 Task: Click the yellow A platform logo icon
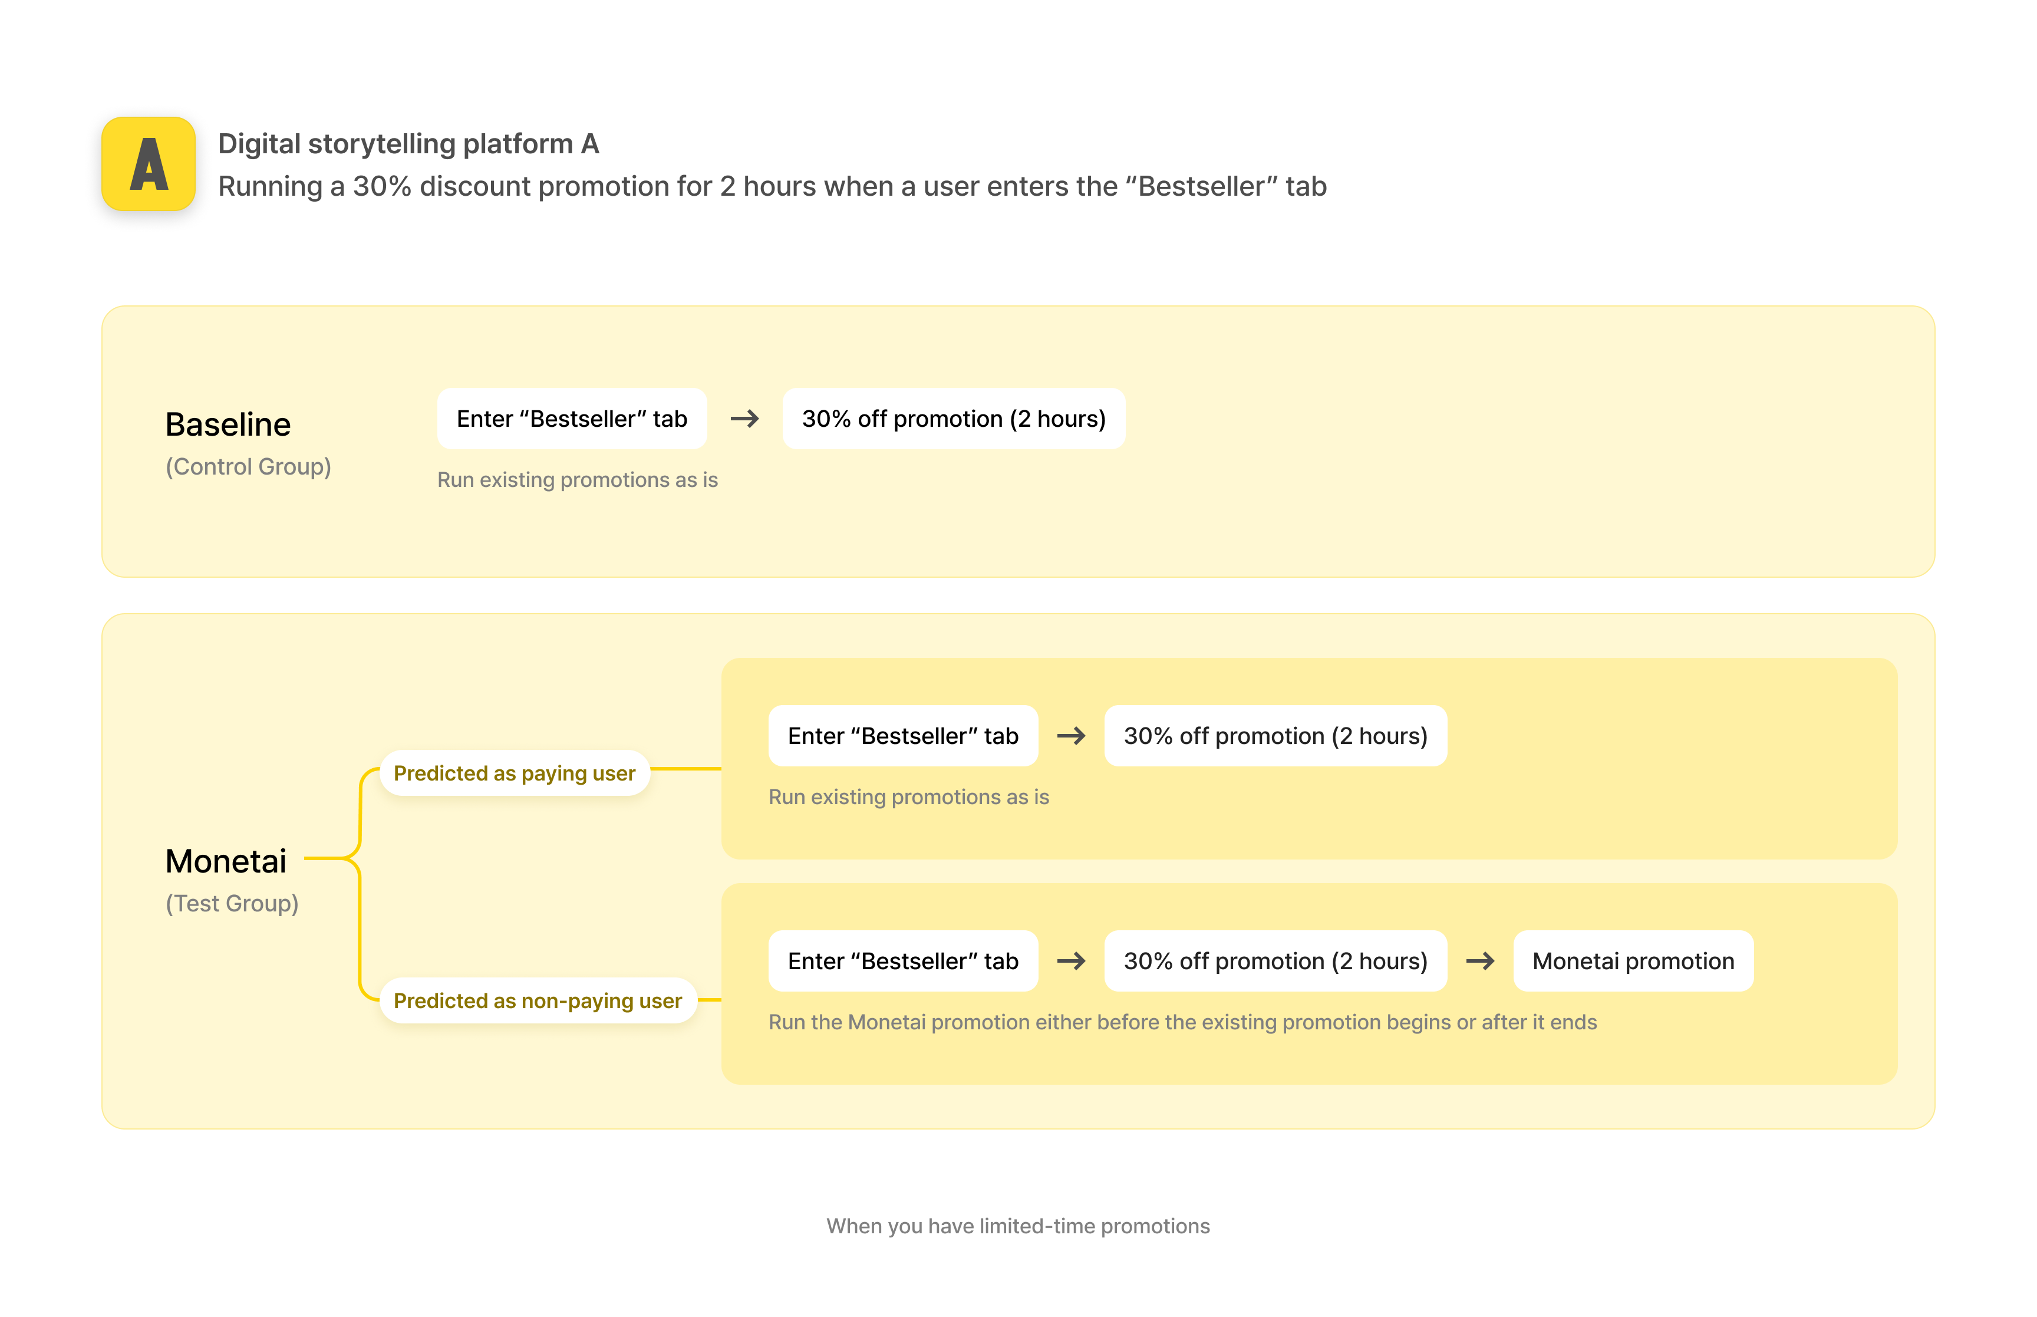click(148, 163)
